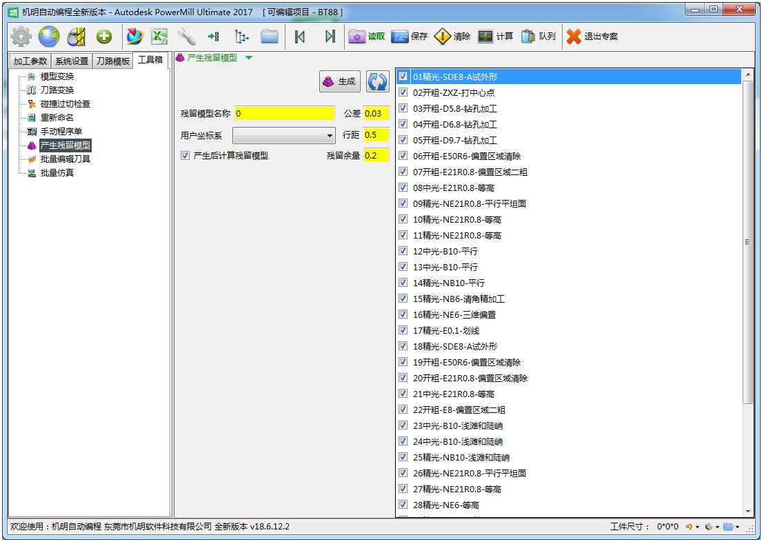Click the blue refresh arrows icon
This screenshot has width=764, height=544.
click(x=378, y=81)
